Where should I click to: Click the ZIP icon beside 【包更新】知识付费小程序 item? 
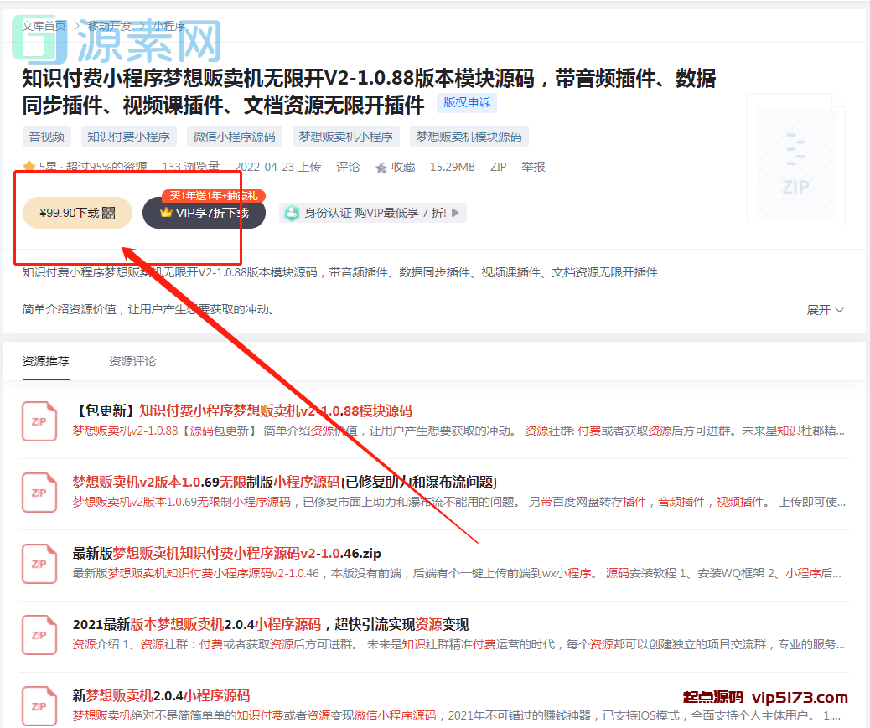(39, 421)
